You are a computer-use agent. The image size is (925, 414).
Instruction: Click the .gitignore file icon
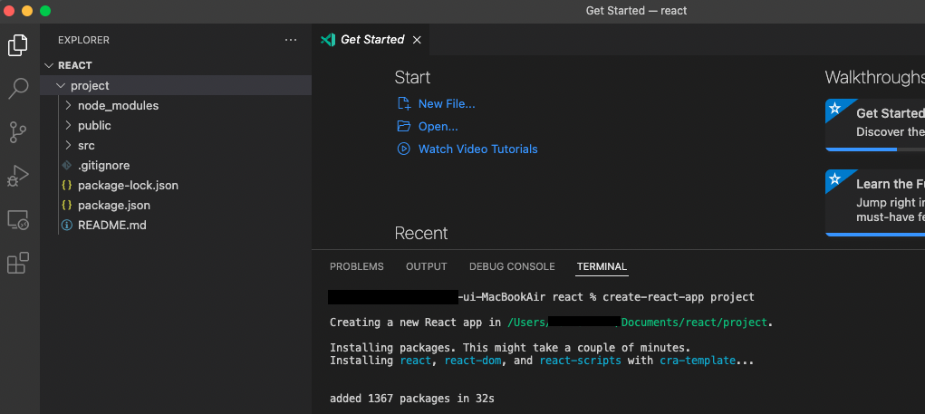tap(67, 166)
